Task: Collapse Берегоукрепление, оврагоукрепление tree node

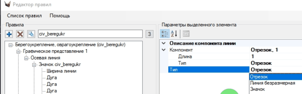Action: [x=11, y=45]
